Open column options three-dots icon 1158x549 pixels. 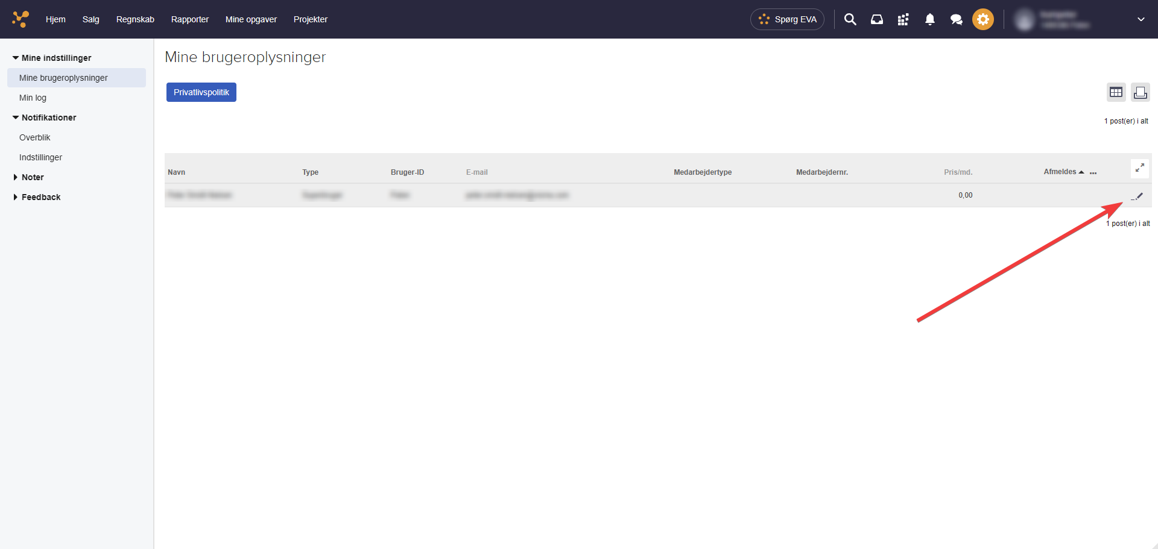tap(1093, 173)
